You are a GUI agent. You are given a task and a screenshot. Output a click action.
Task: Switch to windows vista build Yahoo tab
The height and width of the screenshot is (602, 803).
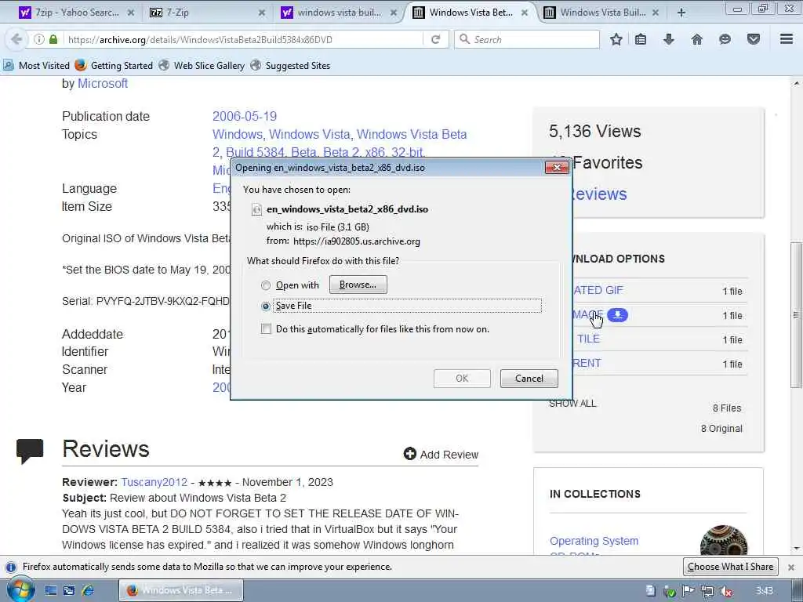pos(339,13)
